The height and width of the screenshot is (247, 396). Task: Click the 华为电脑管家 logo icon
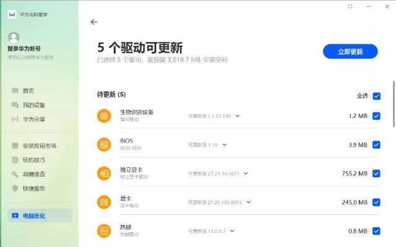pyautogui.click(x=12, y=14)
